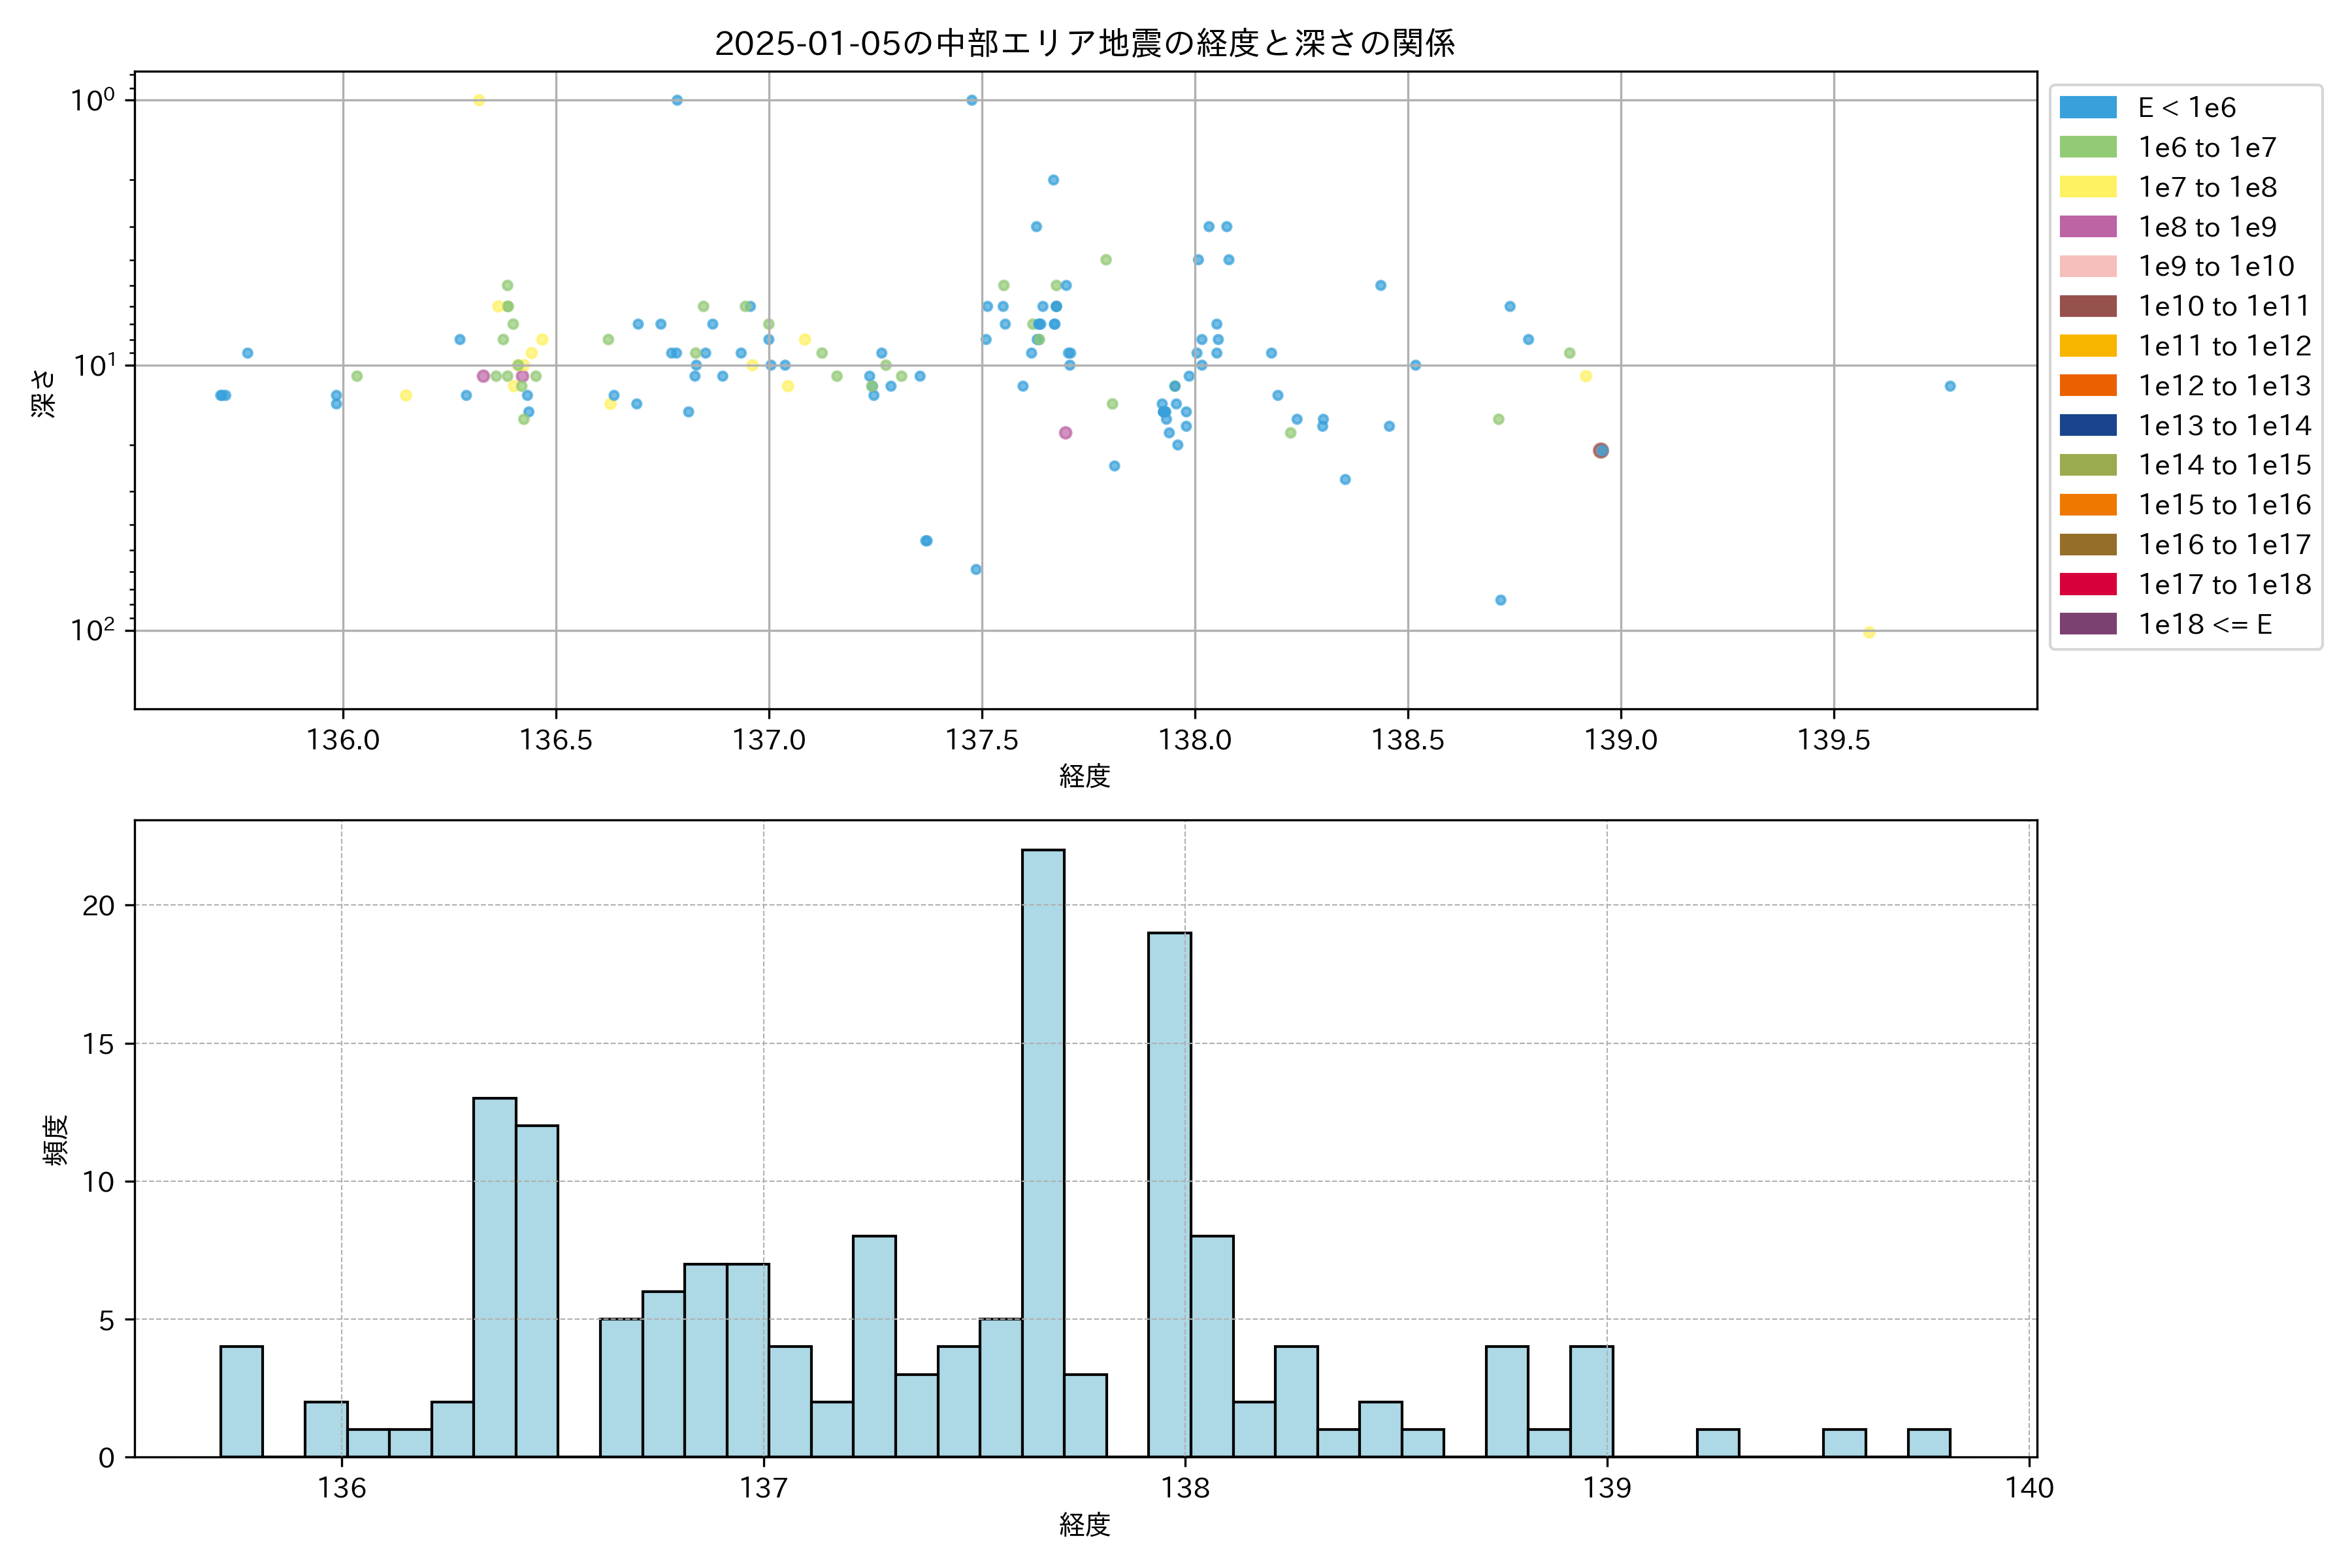
Task: Click the brown-outlined scatter point near longitude 139.0
Action: [x=1601, y=451]
